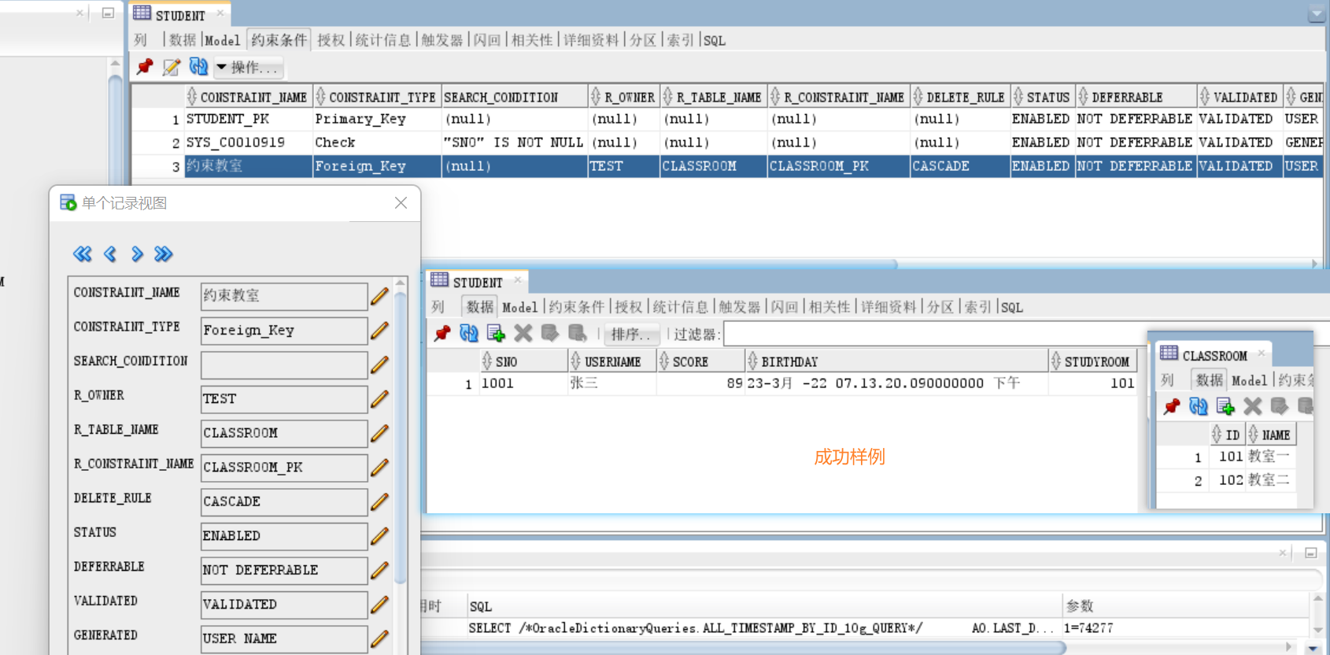Click pencil icon beside R_CONSTRAINT_NAME field
The height and width of the screenshot is (655, 1330).
(x=379, y=468)
